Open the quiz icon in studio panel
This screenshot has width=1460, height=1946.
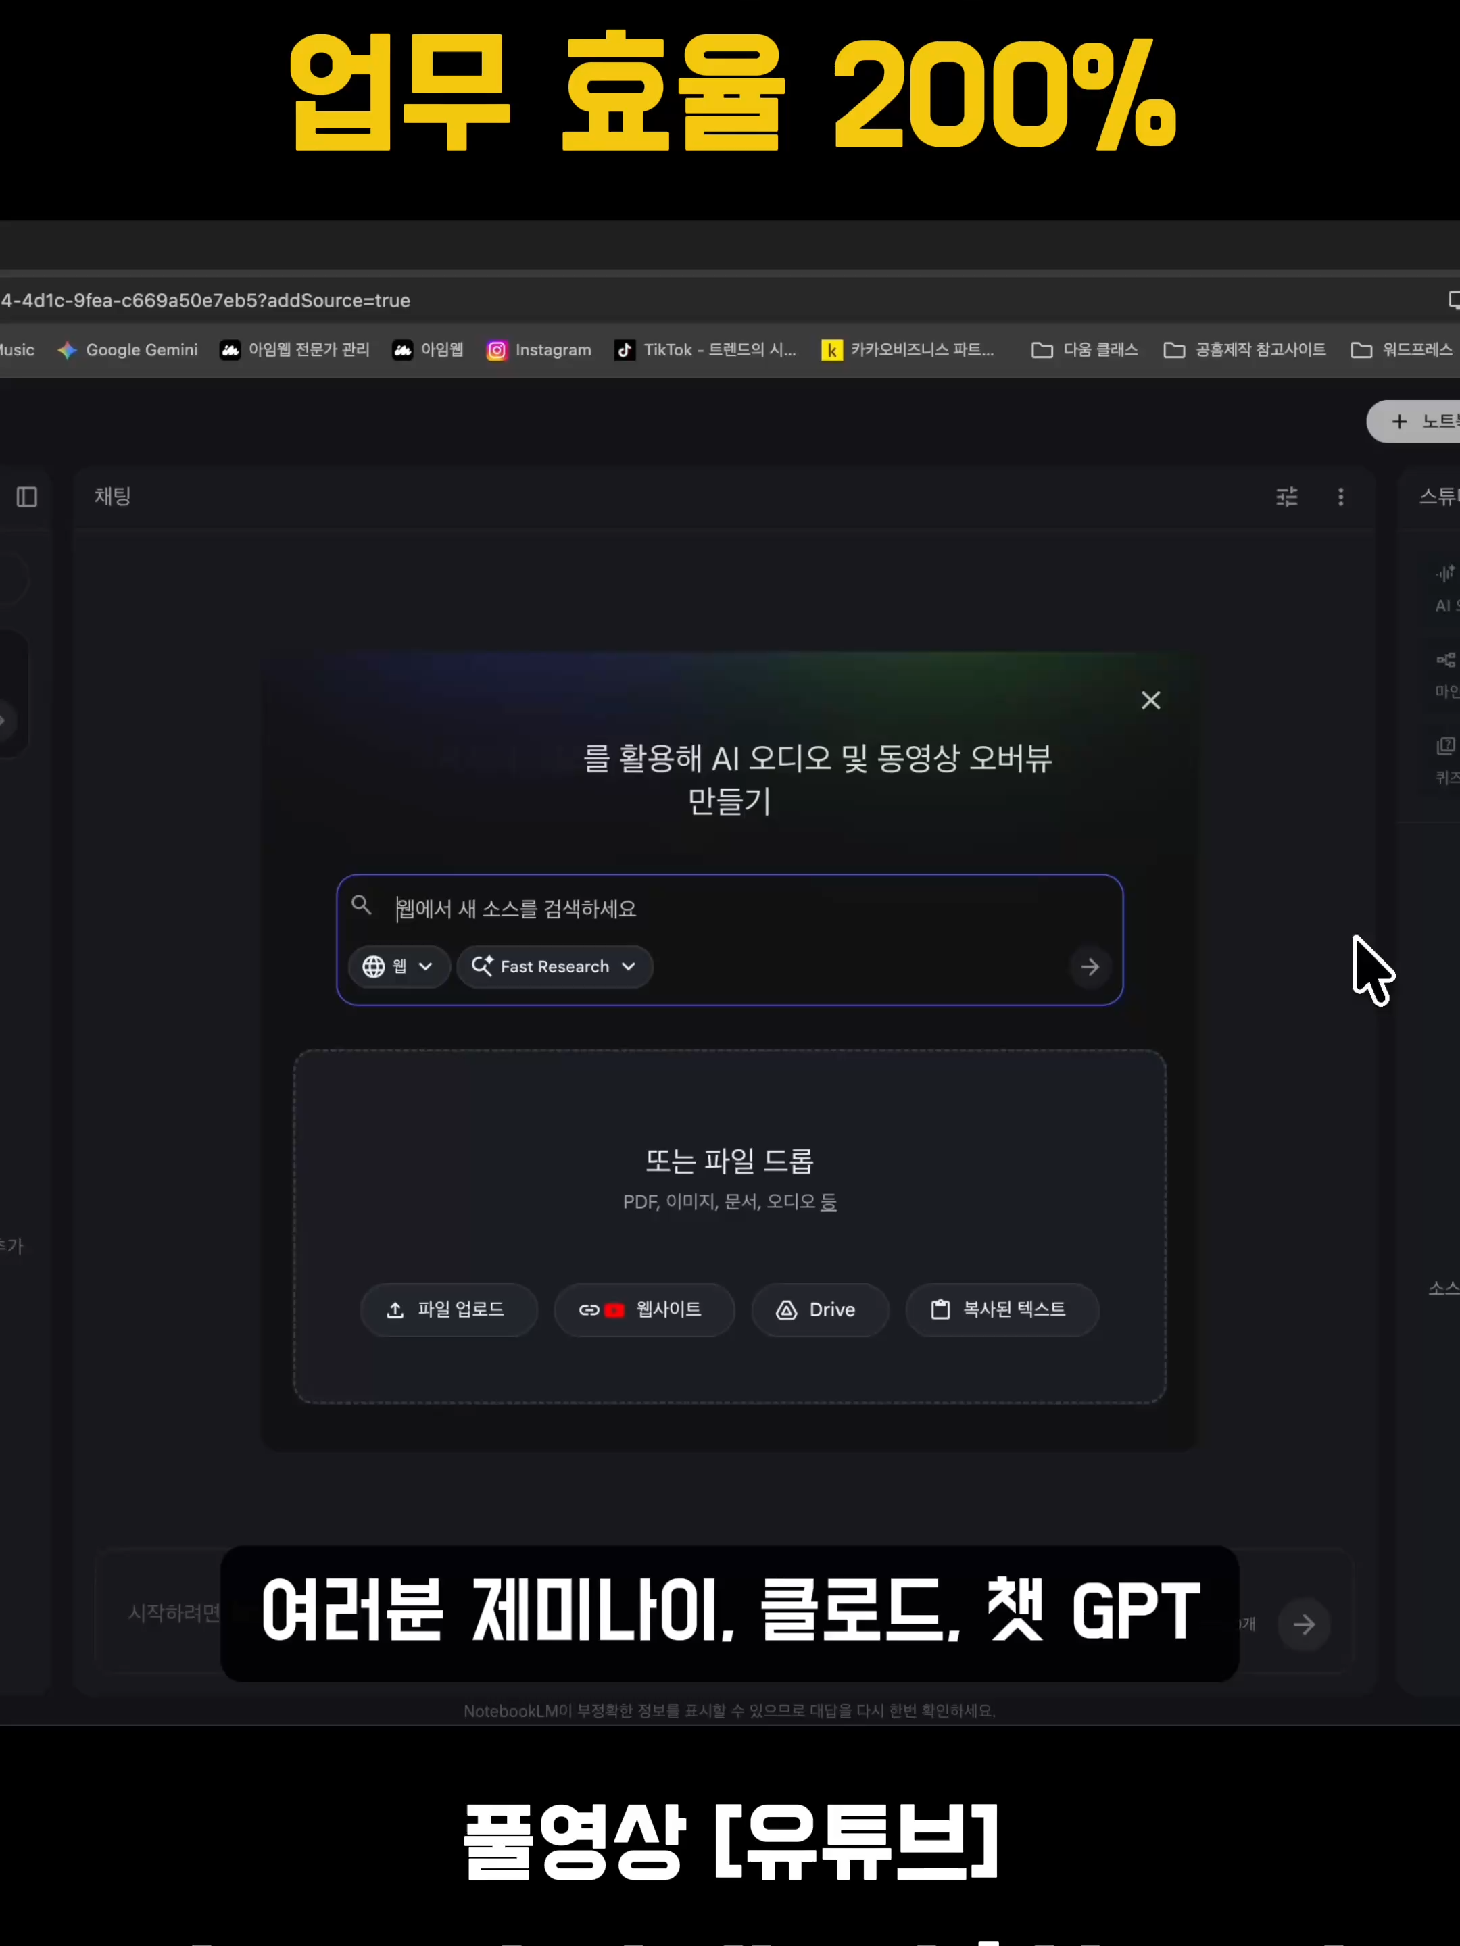pyautogui.click(x=1445, y=746)
